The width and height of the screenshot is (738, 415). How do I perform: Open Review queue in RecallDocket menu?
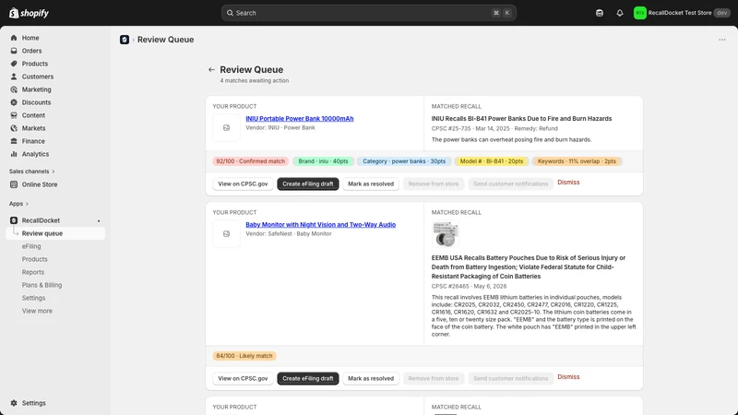(55, 233)
